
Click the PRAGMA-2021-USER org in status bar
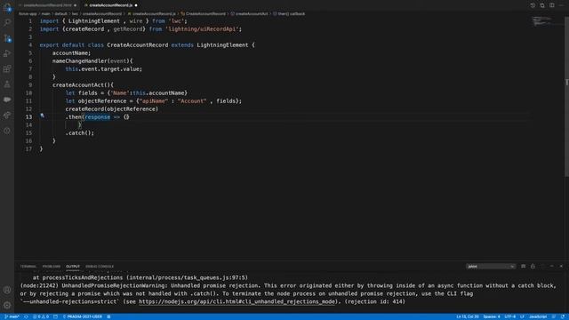click(83, 316)
